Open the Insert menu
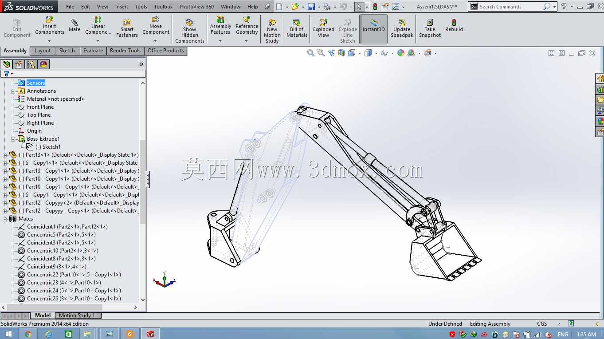 tap(122, 7)
